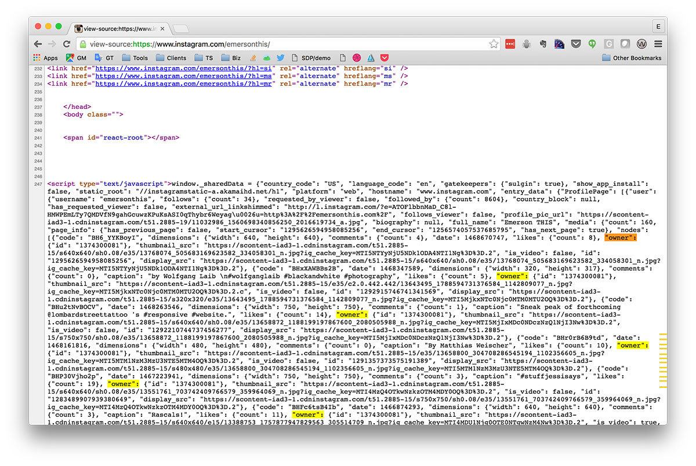Click the closing head tag
Viewport: 696px width, 466px height.
[x=77, y=107]
